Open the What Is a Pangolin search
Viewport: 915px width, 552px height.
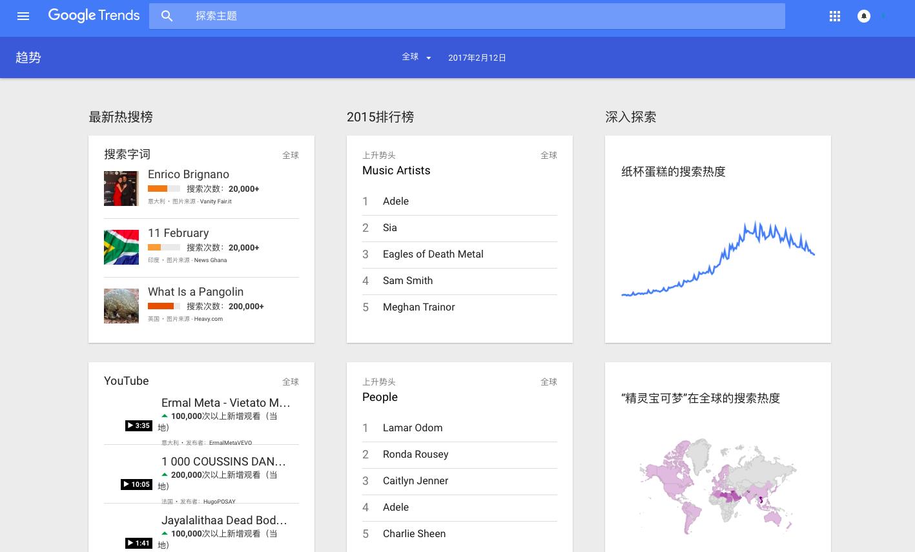coord(196,292)
